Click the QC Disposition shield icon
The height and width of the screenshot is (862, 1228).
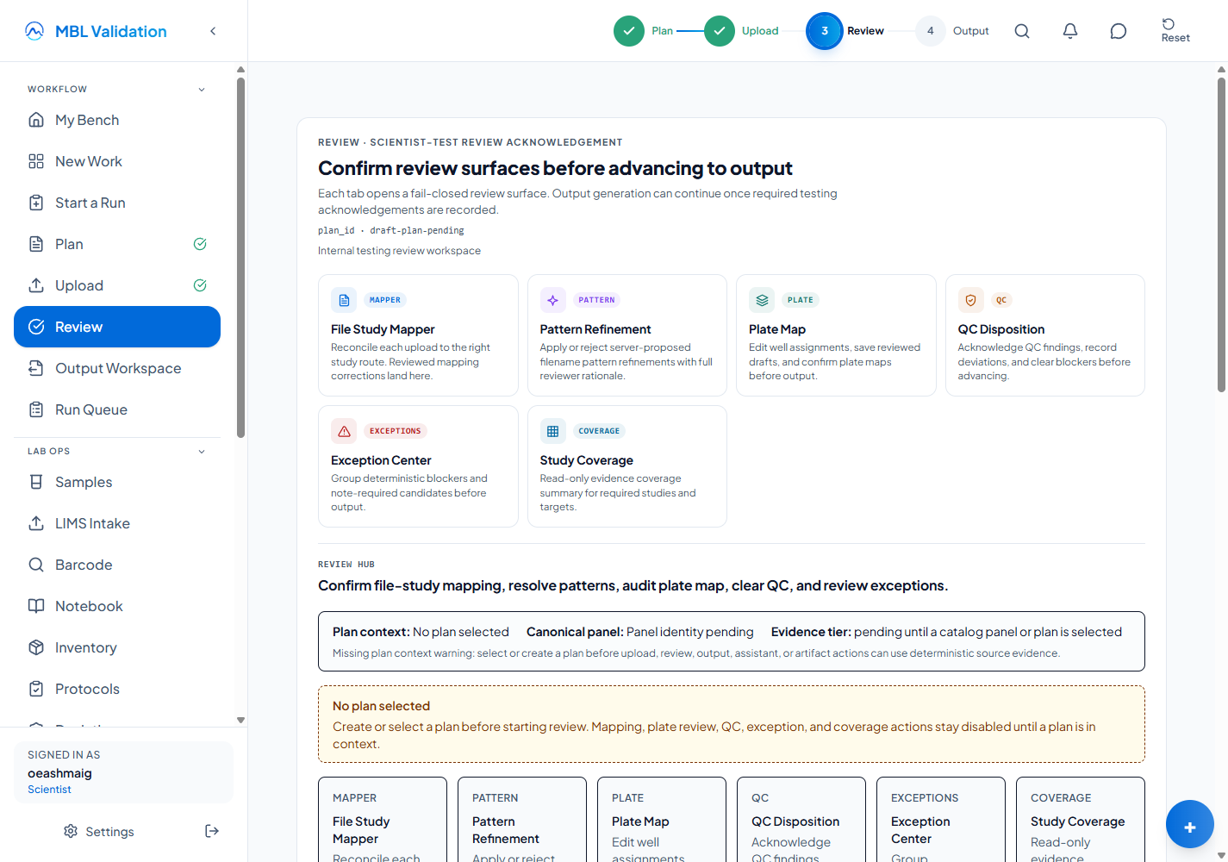[971, 300]
